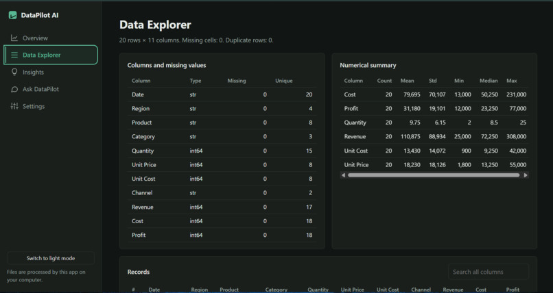The height and width of the screenshot is (293, 553).
Task: Click the Numerical summary horizontal scrollbar thumb
Action: click(434, 175)
